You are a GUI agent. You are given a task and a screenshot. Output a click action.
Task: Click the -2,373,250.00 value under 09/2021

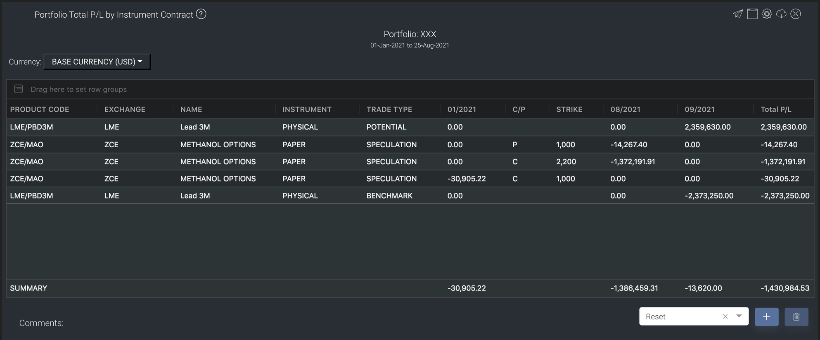[709, 196]
